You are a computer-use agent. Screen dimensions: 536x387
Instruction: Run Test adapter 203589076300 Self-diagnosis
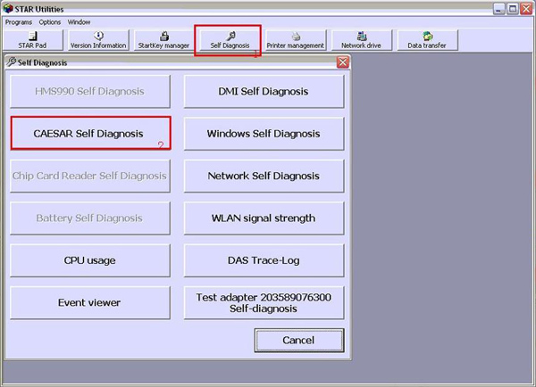pos(264,302)
